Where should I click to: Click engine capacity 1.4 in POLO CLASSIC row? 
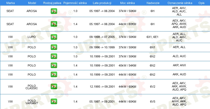coord(75,87)
